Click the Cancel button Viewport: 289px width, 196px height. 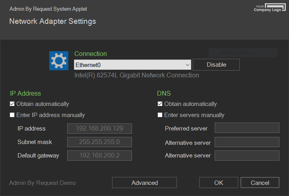260,183
